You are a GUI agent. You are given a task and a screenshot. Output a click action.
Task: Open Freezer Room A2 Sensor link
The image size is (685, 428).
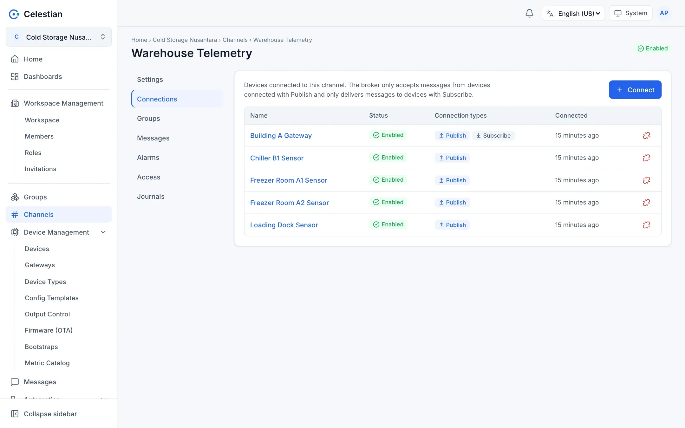pos(289,203)
